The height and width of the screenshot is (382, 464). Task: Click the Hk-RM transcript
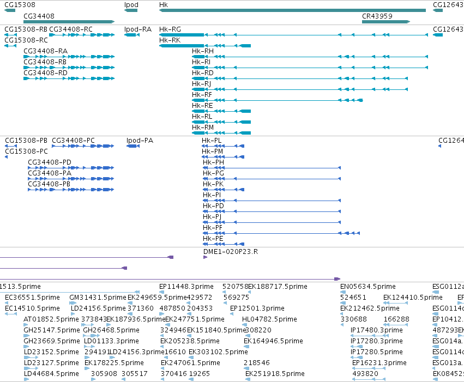pyautogui.click(x=221, y=133)
